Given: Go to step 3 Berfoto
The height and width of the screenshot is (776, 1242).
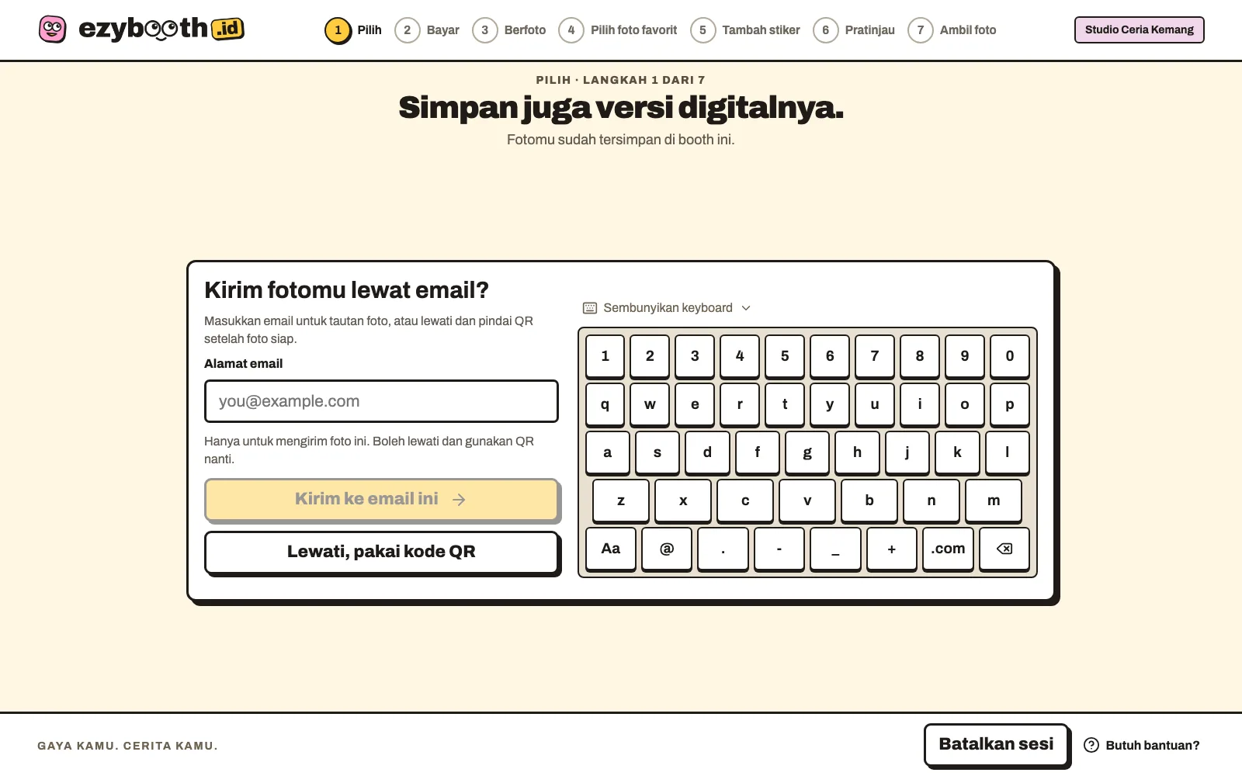Looking at the screenshot, I should click(509, 30).
